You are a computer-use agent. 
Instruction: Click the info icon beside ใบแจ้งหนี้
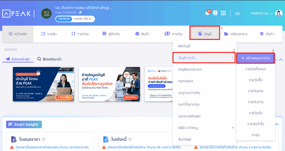[129, 139]
